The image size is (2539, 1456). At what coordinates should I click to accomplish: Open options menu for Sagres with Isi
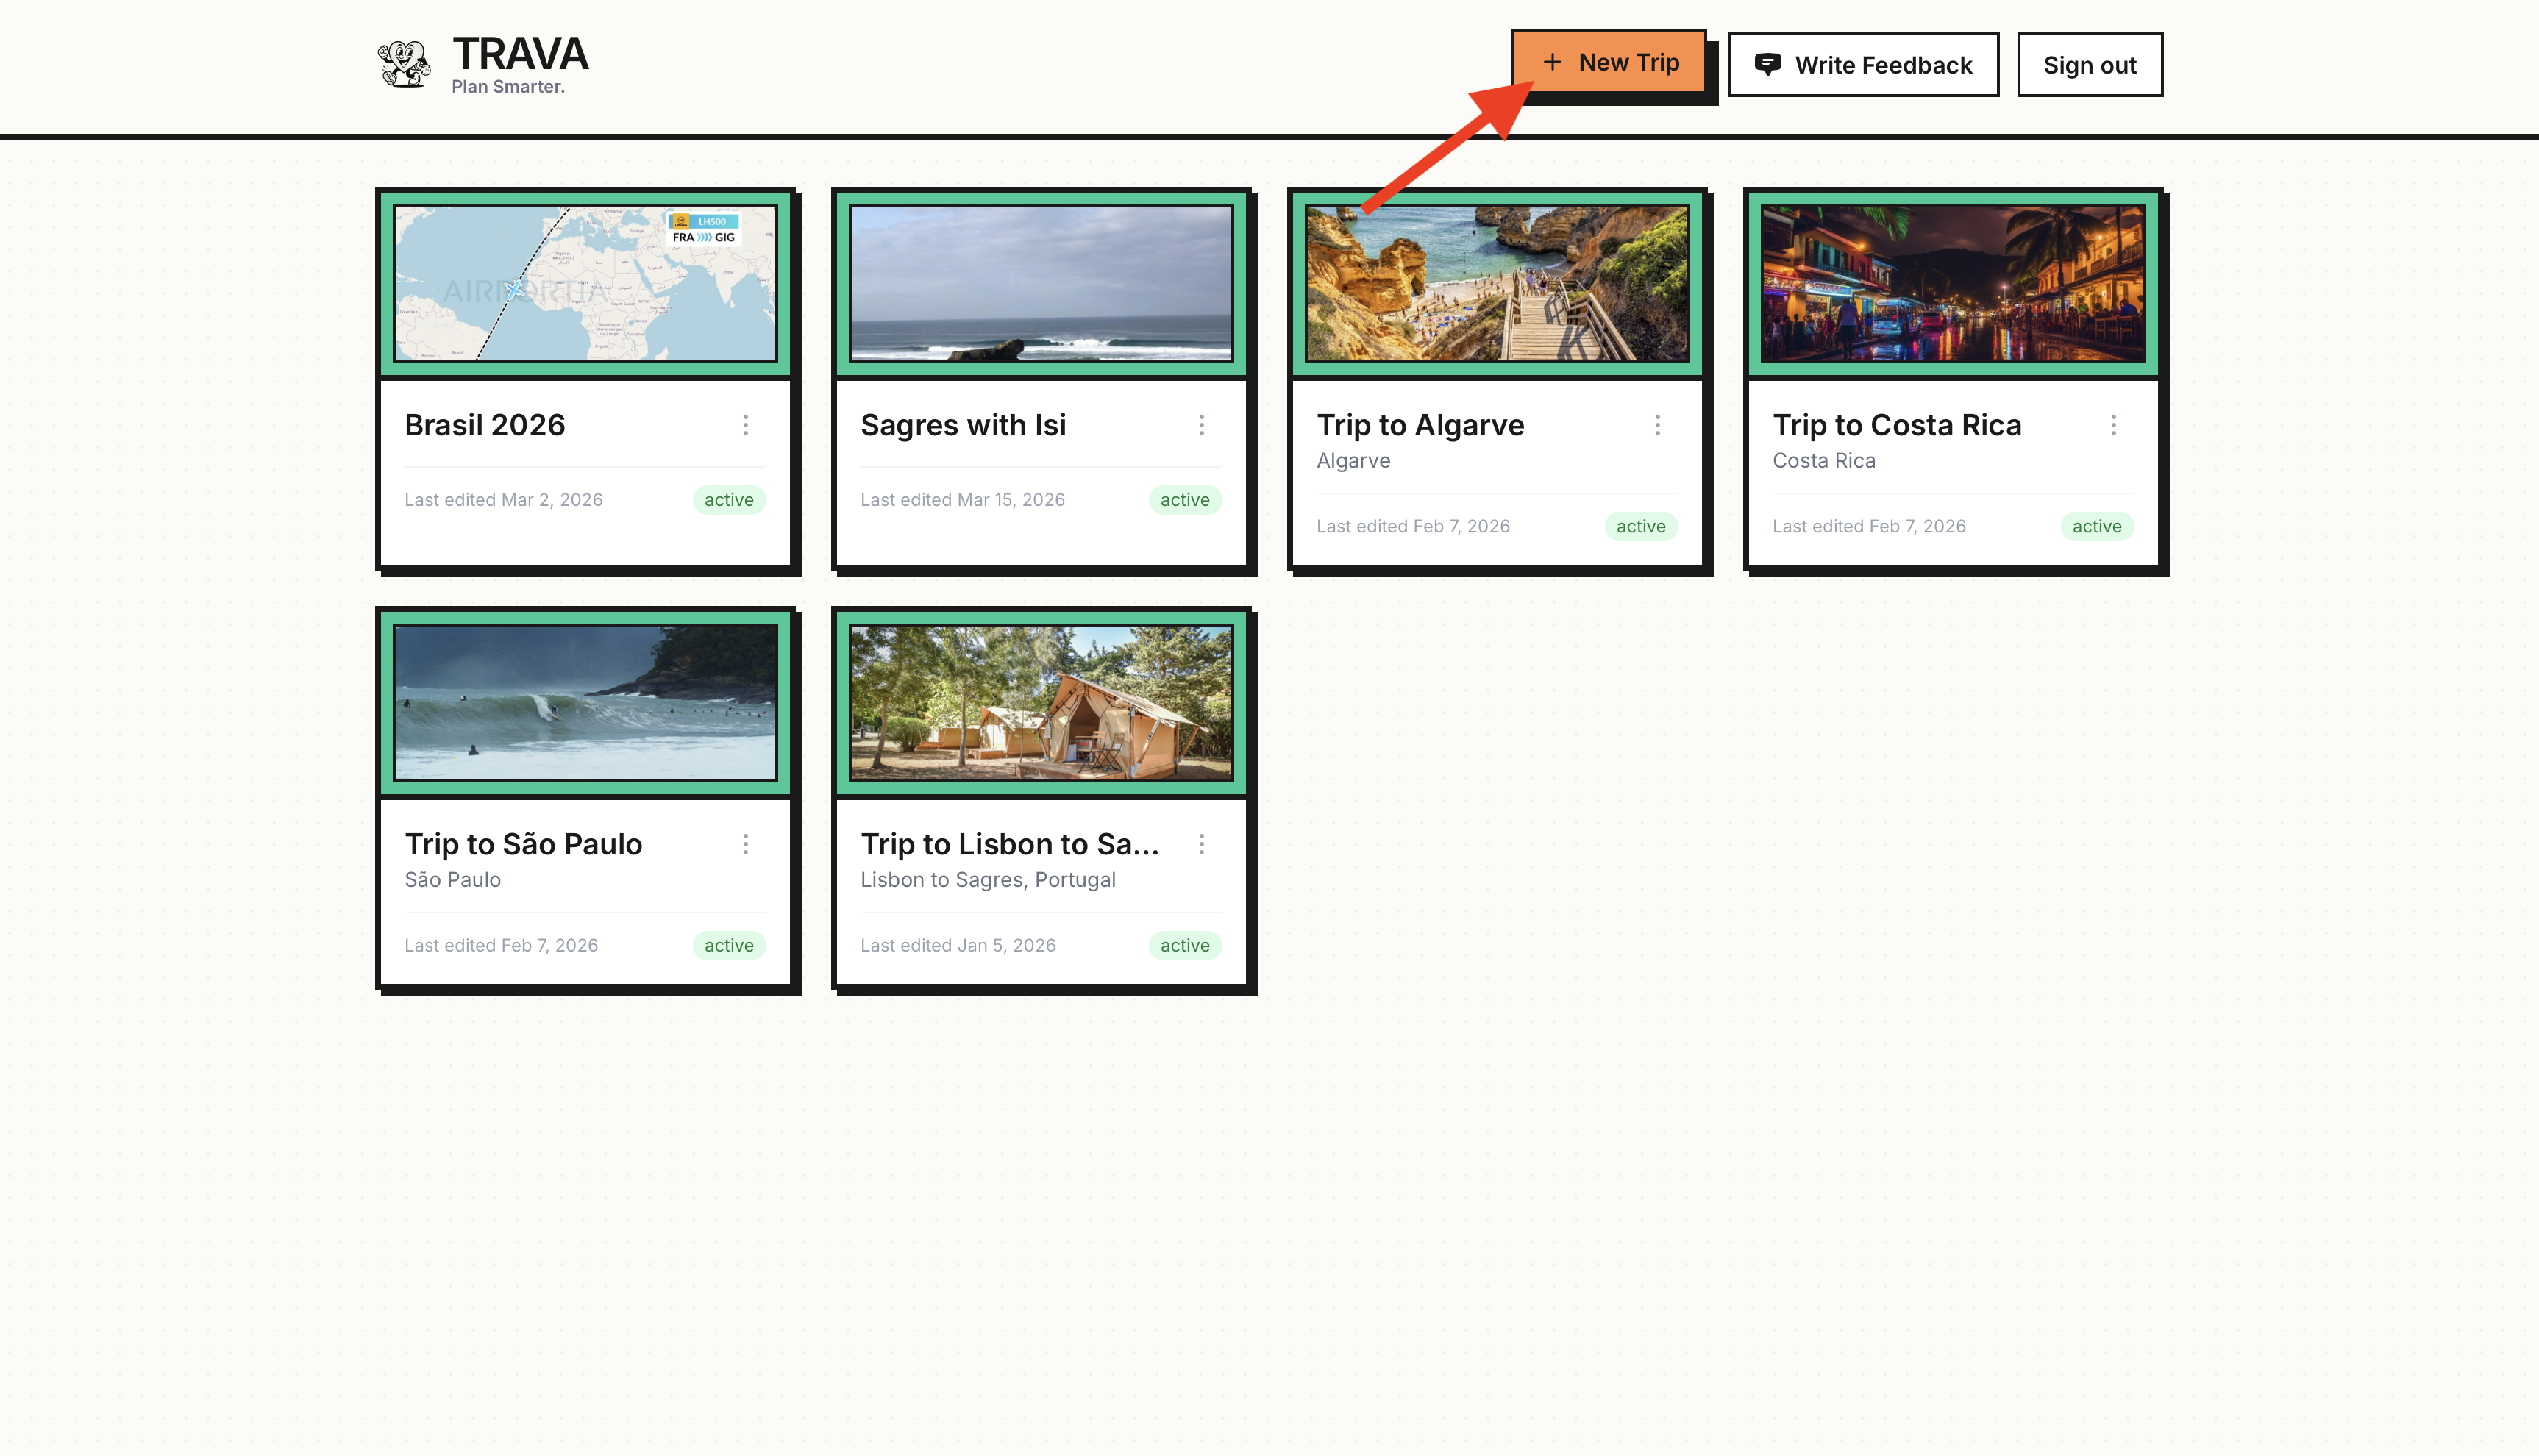coord(1201,425)
